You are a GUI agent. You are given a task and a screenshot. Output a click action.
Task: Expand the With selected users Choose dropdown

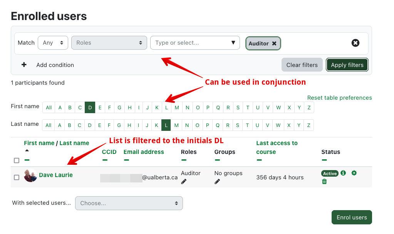[129, 203]
